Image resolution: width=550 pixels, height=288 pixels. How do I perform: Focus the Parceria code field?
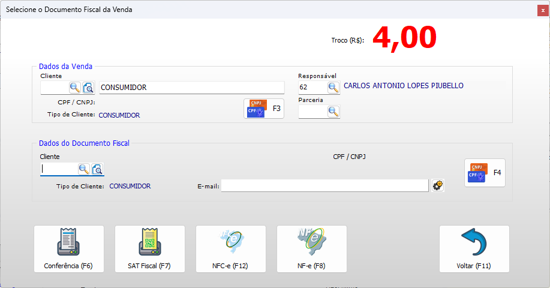tap(313, 112)
